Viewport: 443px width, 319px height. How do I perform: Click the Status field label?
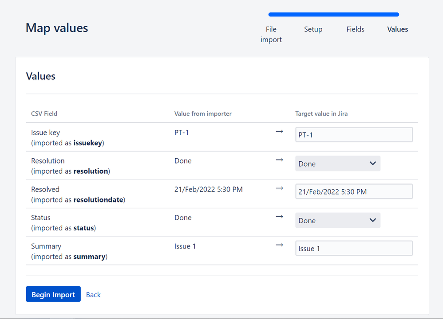point(41,218)
